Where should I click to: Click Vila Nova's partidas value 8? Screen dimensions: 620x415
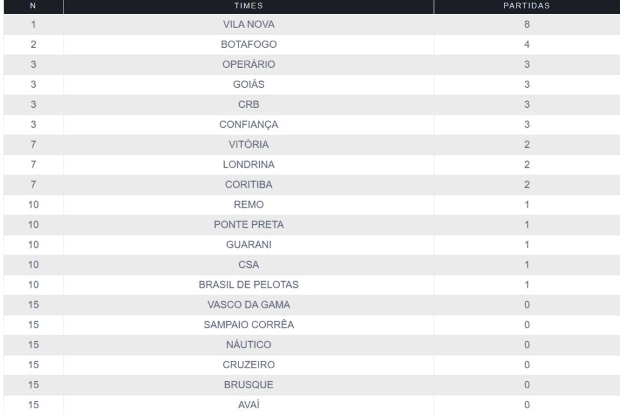(527, 25)
